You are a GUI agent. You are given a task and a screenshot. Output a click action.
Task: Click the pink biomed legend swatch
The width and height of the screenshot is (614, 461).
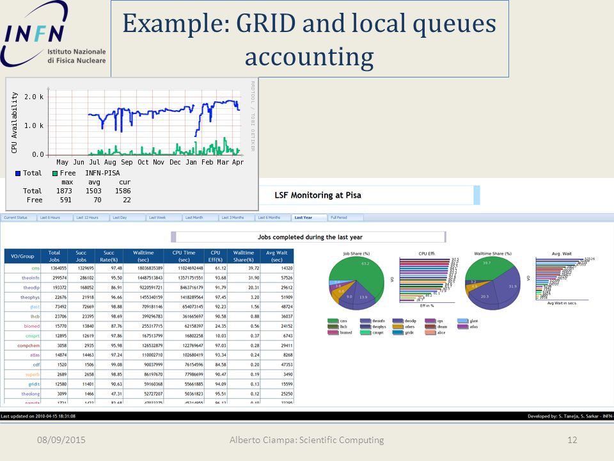(x=333, y=332)
